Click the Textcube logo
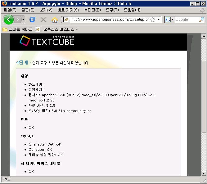The image size is (207, 184). (x=47, y=41)
